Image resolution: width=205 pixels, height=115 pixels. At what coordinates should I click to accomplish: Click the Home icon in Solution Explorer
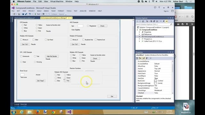coord(143,21)
